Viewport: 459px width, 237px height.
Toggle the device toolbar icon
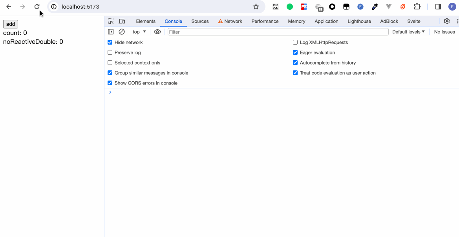tap(122, 21)
